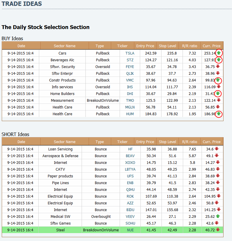This screenshot has width=232, height=241.
Task: Open the FEYE ticker link
Action: pos(130,67)
